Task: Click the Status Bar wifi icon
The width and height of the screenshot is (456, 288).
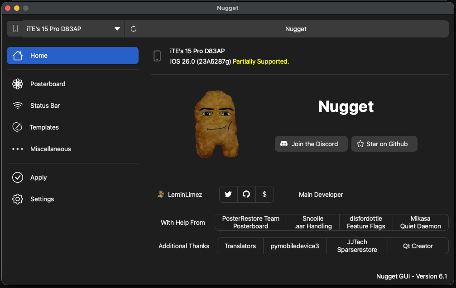Action: (18, 106)
